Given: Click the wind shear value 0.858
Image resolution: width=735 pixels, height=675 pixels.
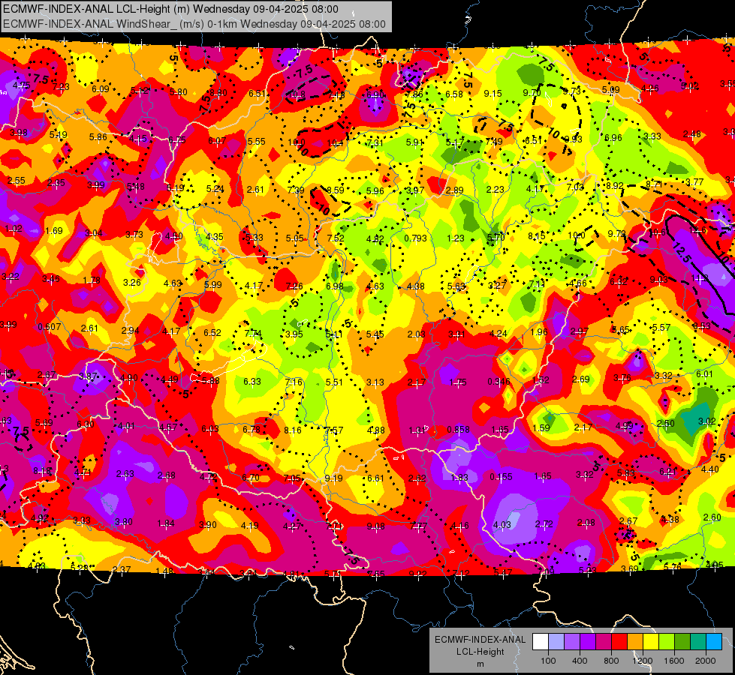Looking at the screenshot, I should (x=458, y=430).
